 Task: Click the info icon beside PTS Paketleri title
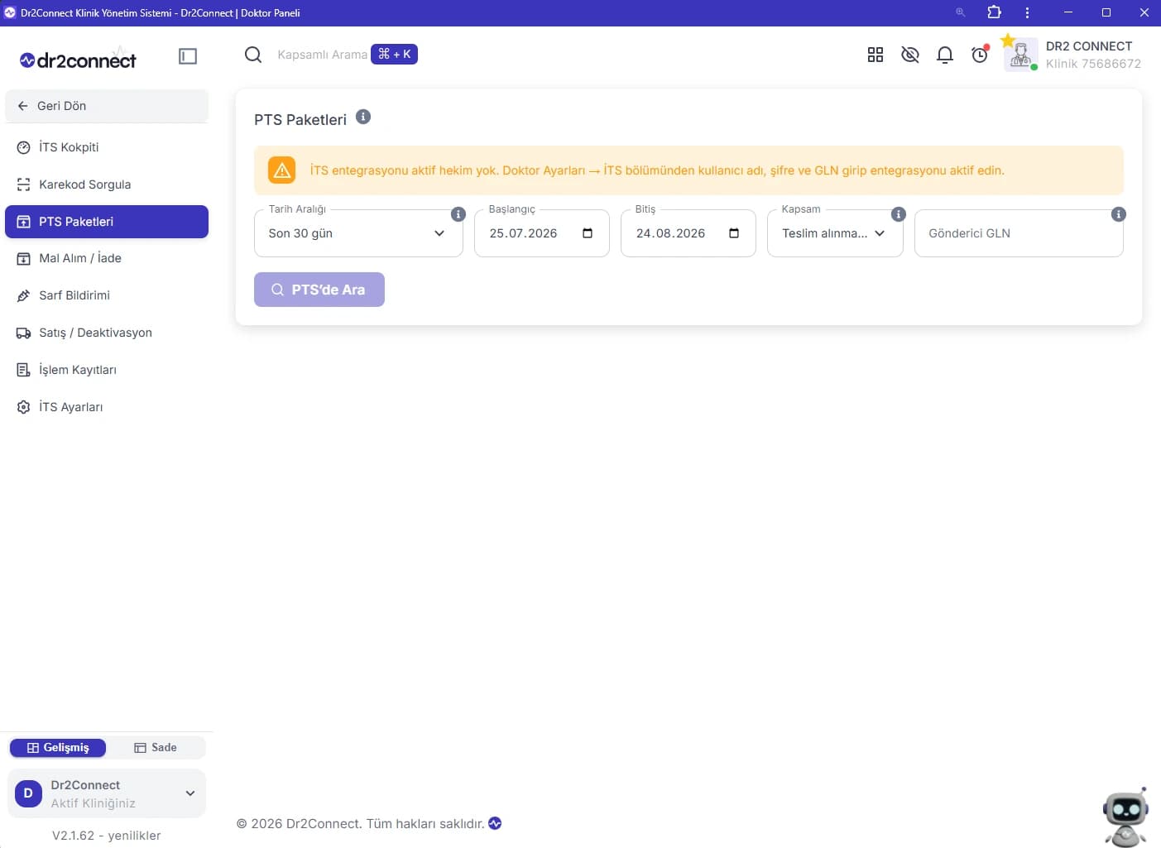[x=363, y=117]
